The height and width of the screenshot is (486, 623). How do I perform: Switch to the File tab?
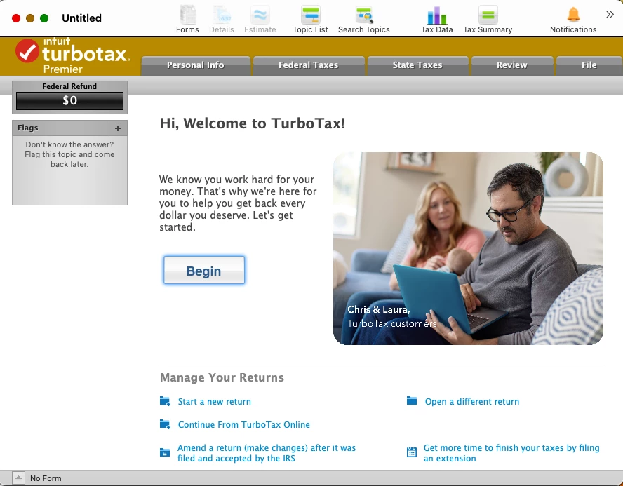tap(589, 65)
